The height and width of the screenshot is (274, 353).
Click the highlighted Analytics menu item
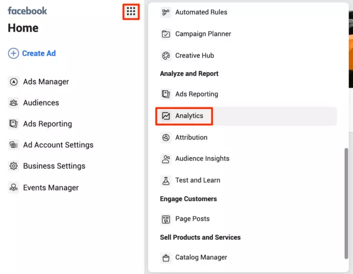tap(189, 116)
